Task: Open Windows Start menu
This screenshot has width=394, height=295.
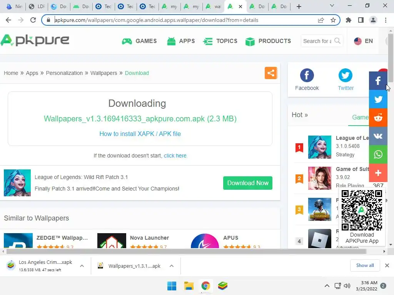Action: (x=172, y=286)
